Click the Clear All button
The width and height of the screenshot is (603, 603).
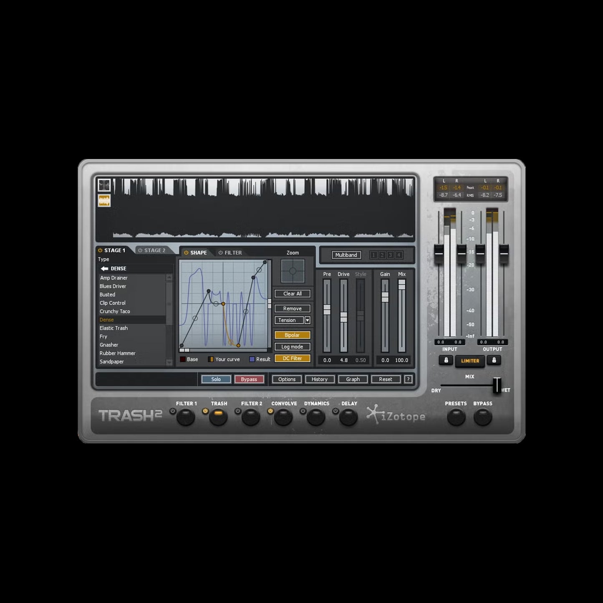tap(292, 294)
